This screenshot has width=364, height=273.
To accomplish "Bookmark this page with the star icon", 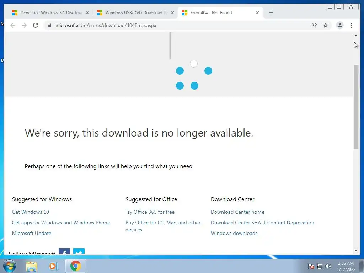I will point(326,25).
